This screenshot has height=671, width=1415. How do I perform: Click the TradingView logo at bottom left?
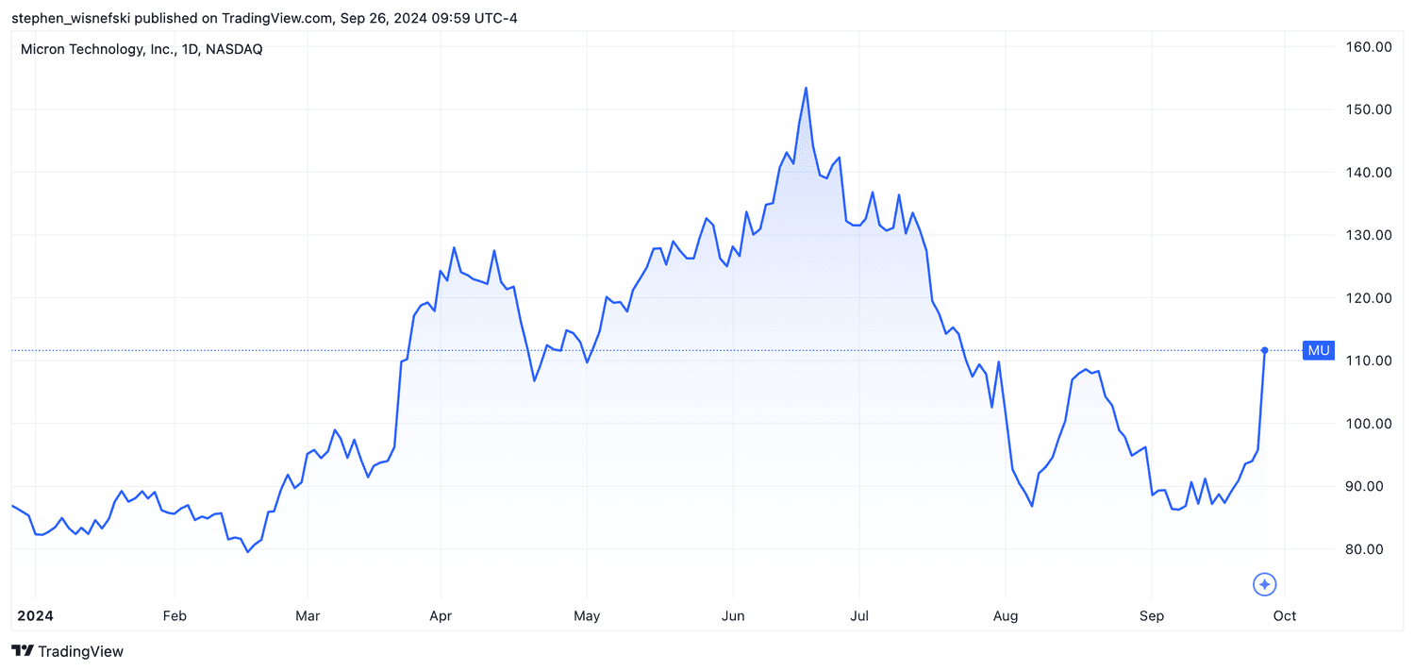tap(67, 651)
